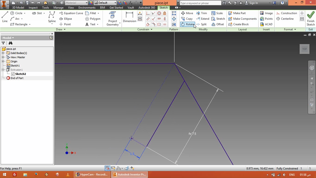
Task: Click the Offset tool
Action: 218,24
